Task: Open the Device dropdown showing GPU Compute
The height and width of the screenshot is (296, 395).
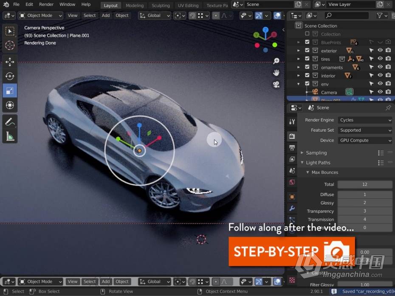Action: [x=365, y=140]
